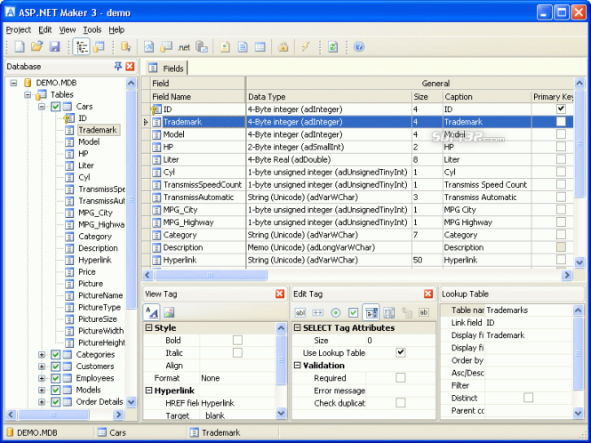This screenshot has height=443, width=591.
Task: Toggle Distinct checkbox in Lookup Table
Action: tap(529, 398)
